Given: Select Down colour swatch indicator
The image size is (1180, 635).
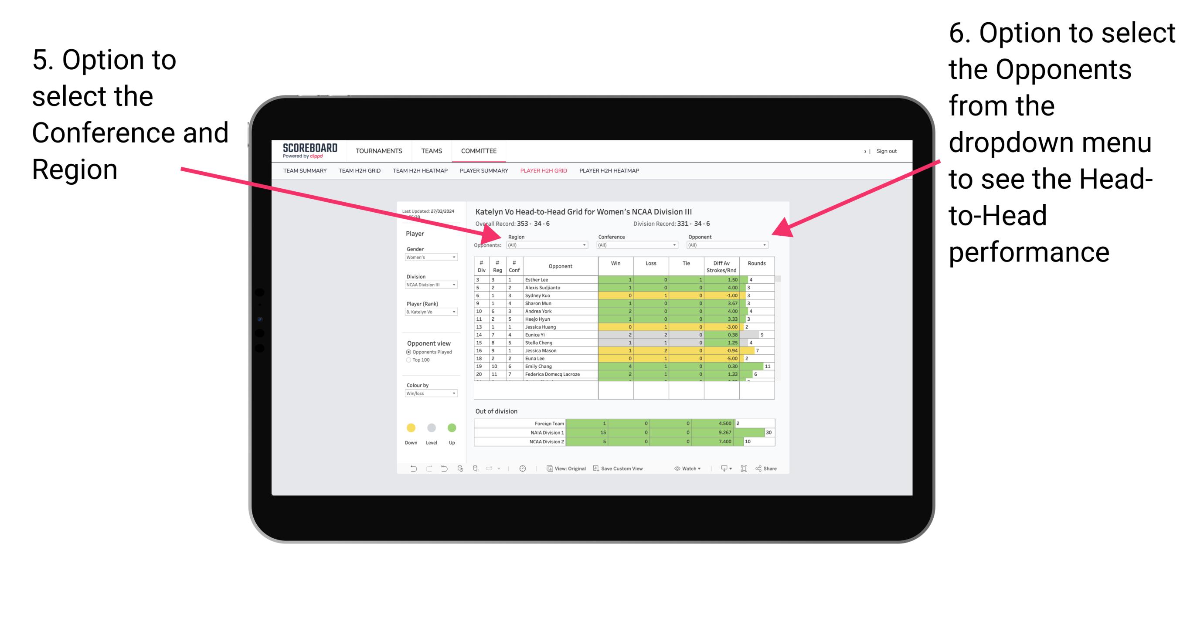Looking at the screenshot, I should [411, 427].
